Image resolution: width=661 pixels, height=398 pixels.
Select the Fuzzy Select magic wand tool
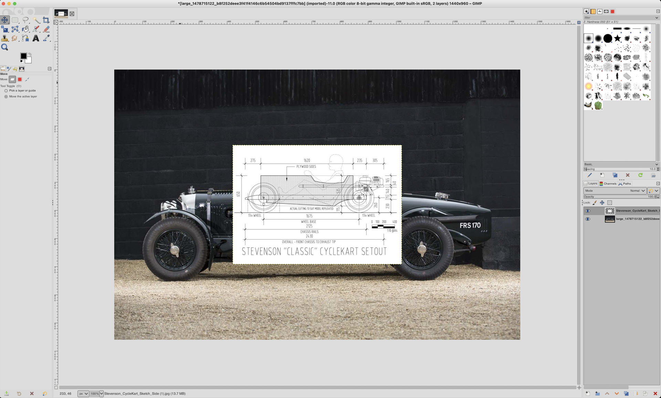(36, 20)
